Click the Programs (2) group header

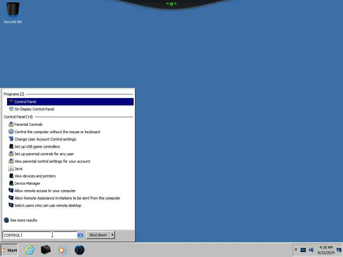coord(14,94)
